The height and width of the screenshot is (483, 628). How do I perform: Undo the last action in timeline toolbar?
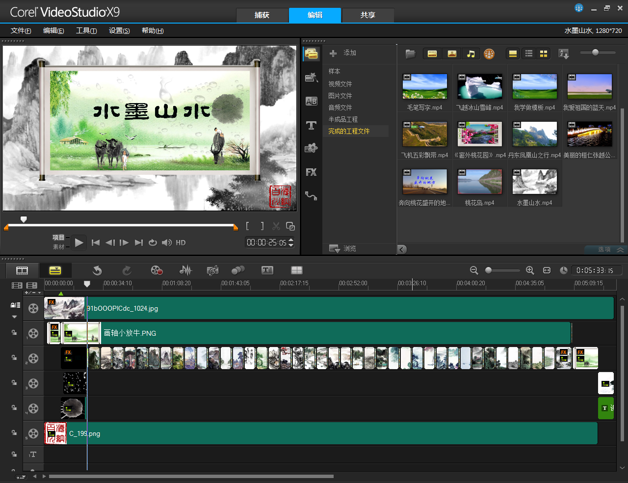[x=97, y=270]
